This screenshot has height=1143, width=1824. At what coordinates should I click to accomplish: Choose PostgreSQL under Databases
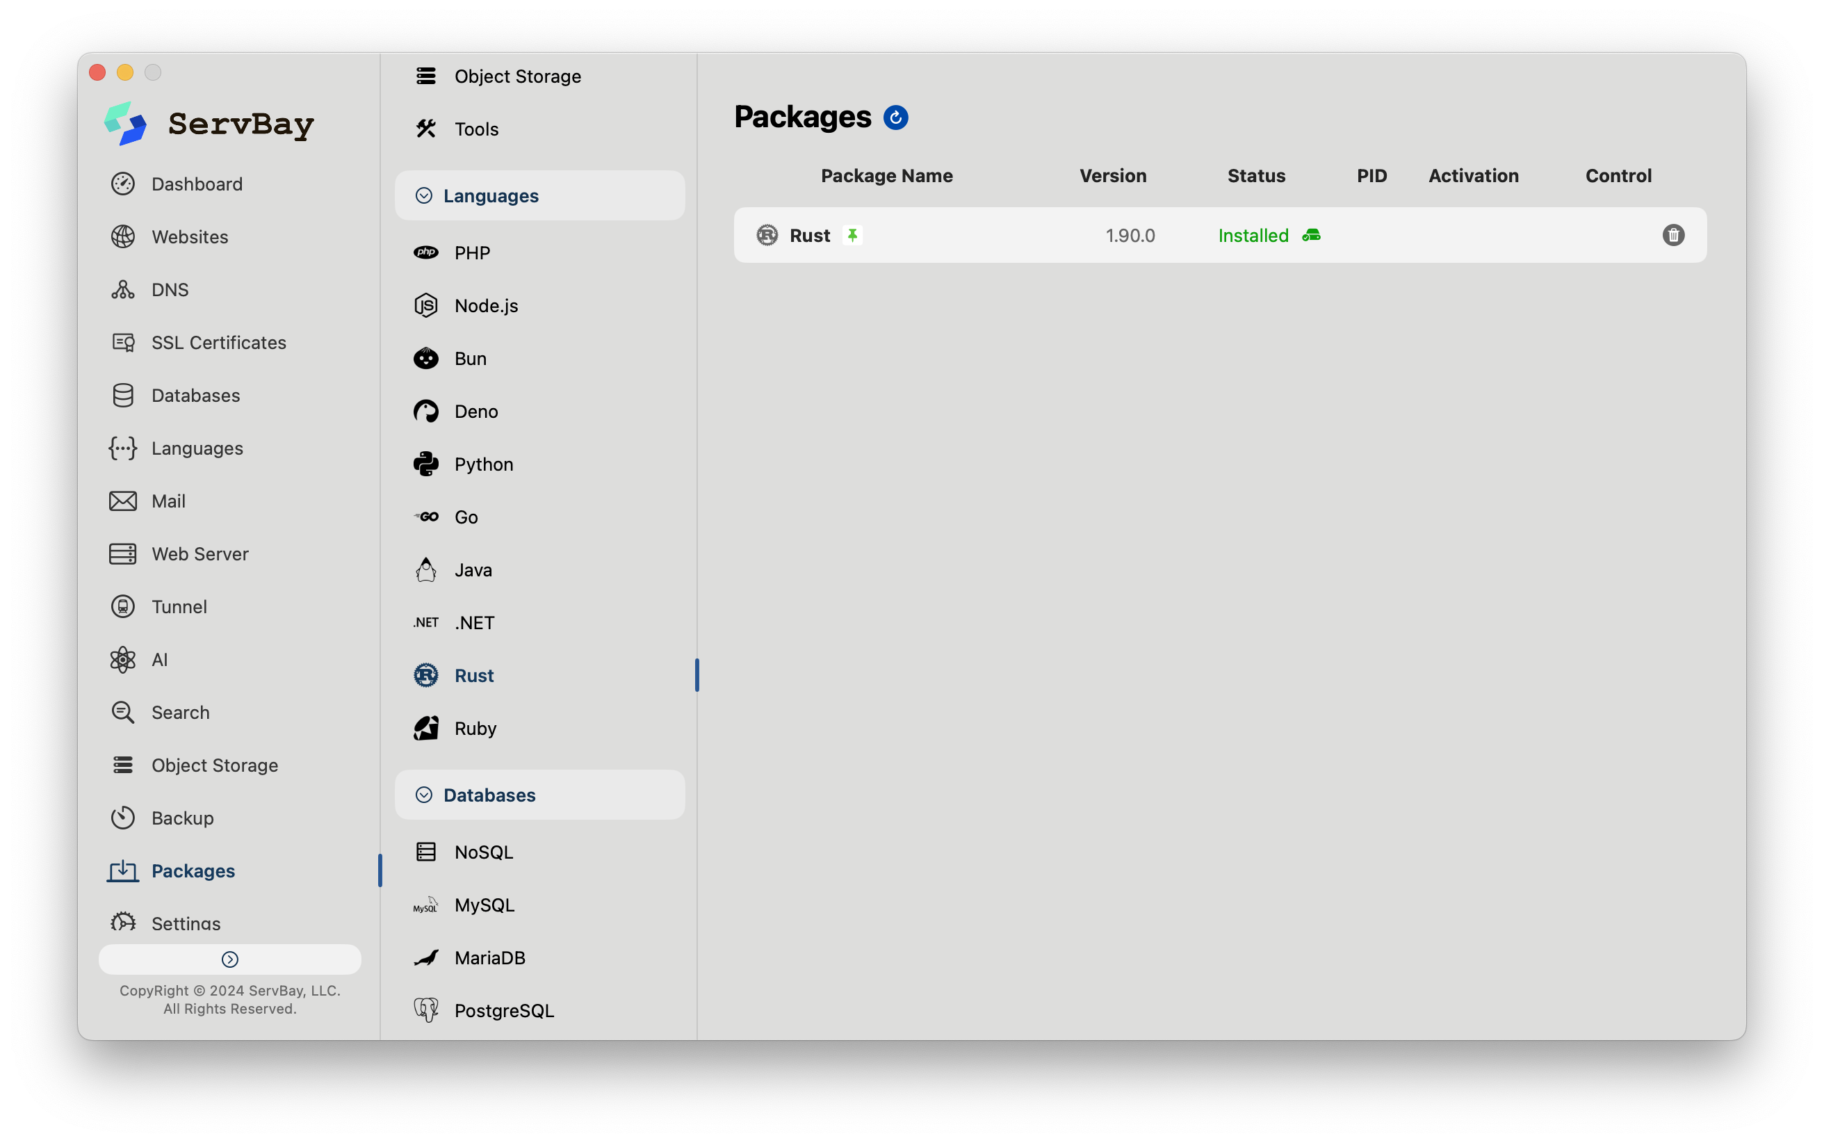tap(504, 1011)
